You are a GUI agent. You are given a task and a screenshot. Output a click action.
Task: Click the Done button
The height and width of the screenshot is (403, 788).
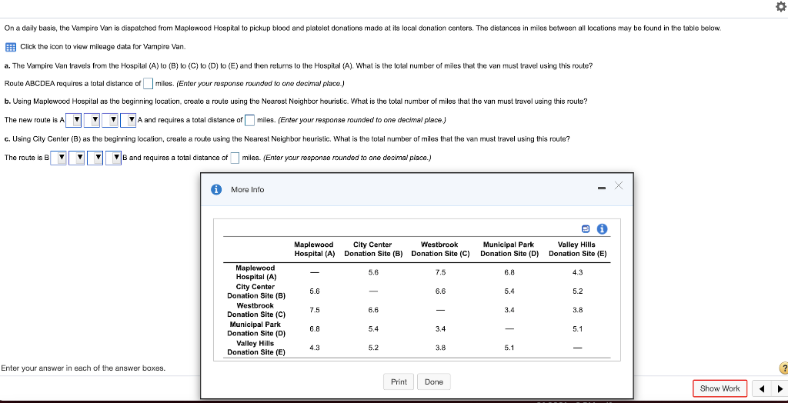coord(434,382)
